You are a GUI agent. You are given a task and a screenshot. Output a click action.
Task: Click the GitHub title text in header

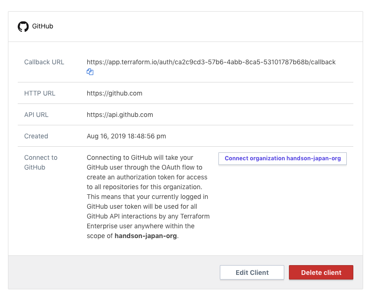click(42, 27)
